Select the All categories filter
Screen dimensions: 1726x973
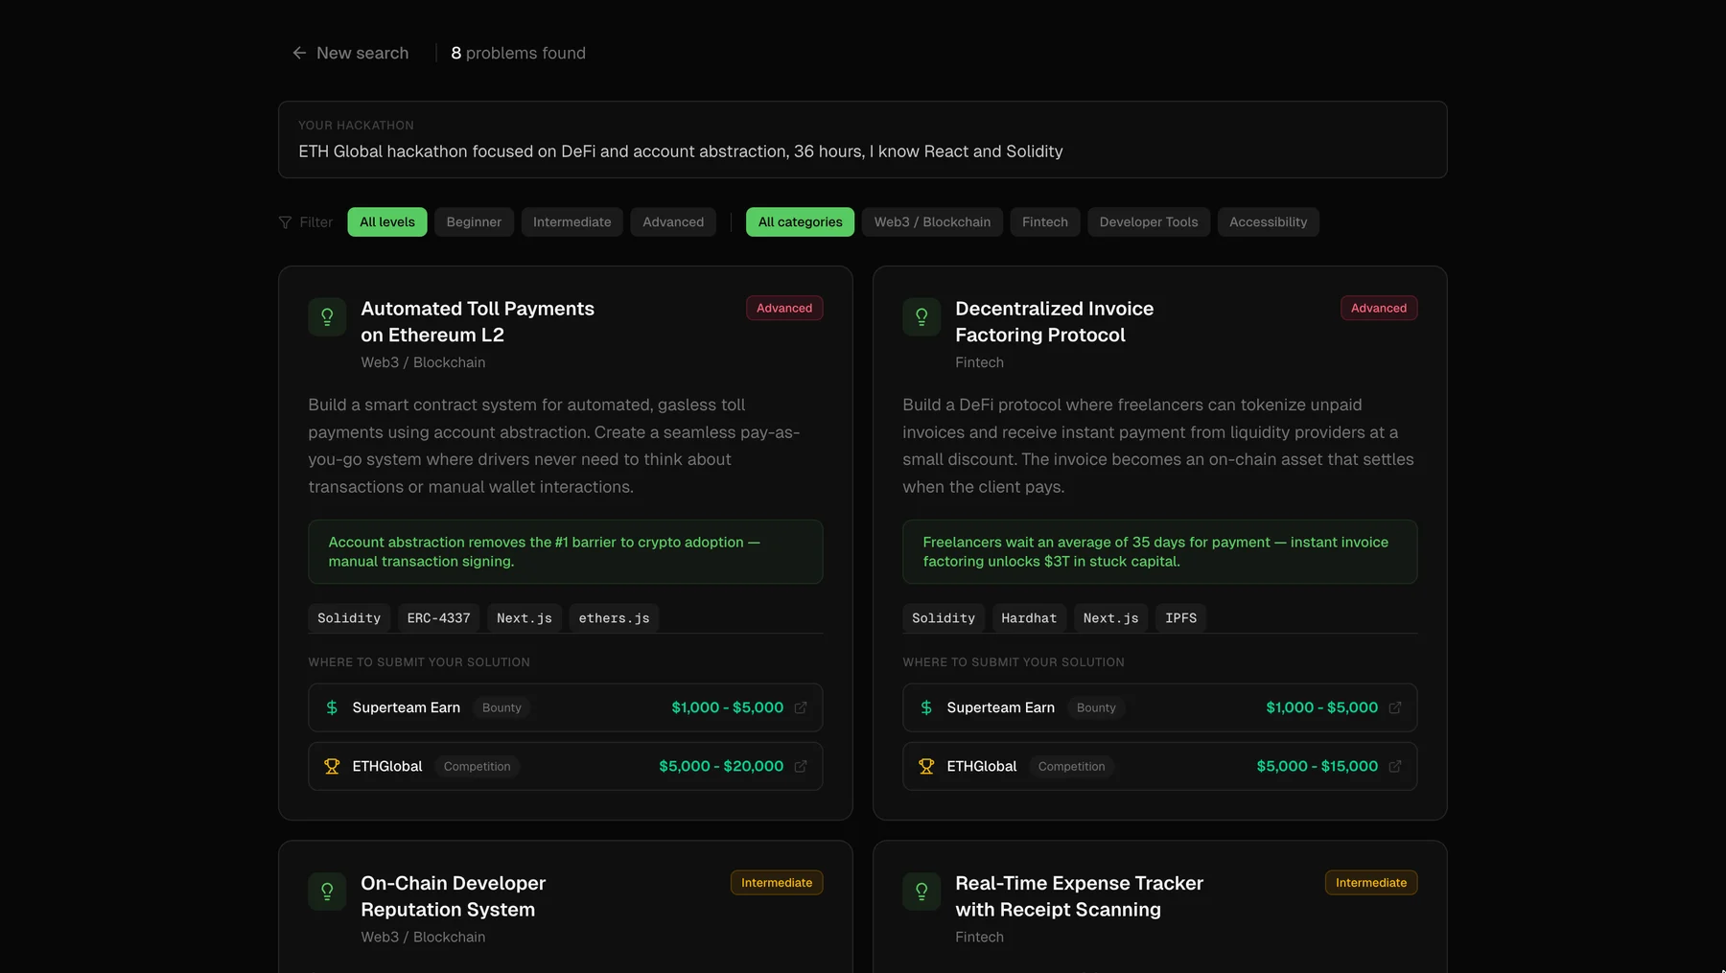(x=801, y=221)
